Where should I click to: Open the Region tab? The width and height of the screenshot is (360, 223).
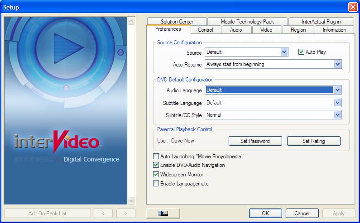[x=298, y=30]
